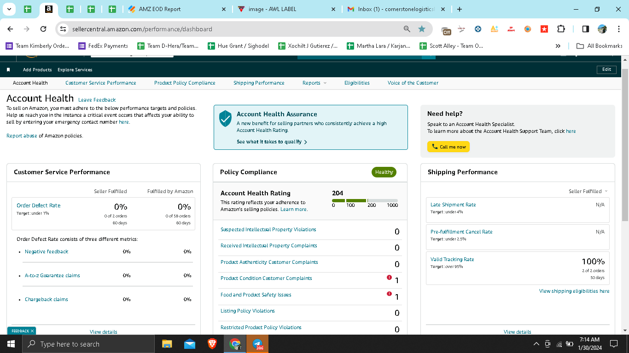
Task: Click the Add Products link
Action: (x=37, y=70)
